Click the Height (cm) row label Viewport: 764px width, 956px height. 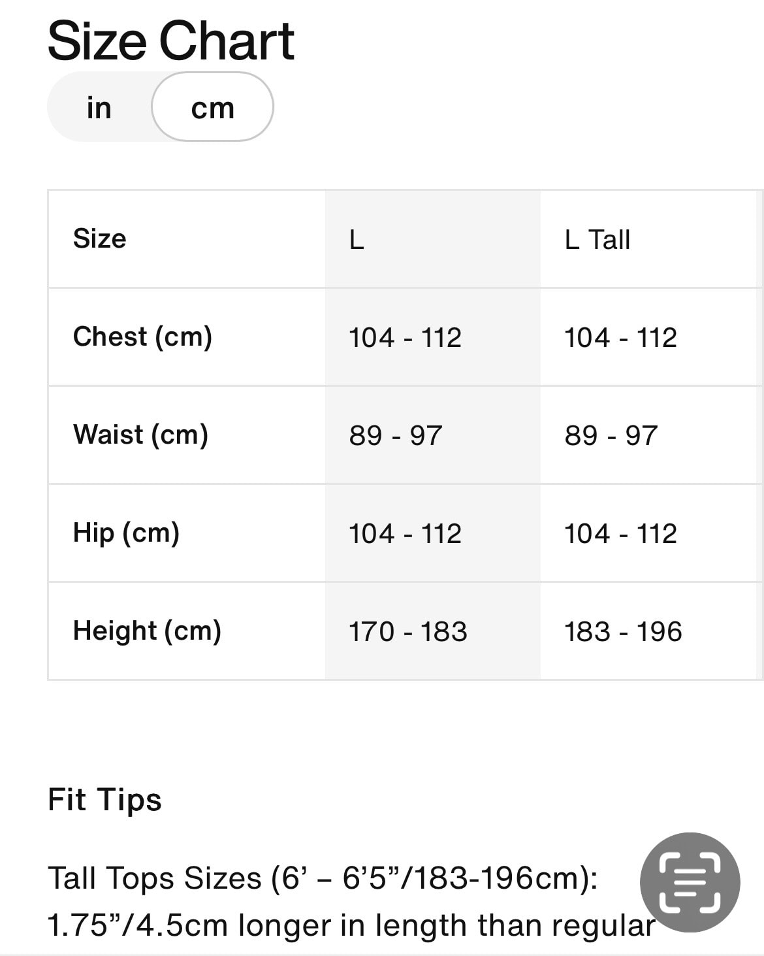click(x=147, y=631)
